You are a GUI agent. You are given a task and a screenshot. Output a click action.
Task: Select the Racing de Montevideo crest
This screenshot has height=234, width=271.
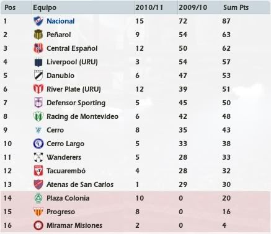click(x=38, y=116)
